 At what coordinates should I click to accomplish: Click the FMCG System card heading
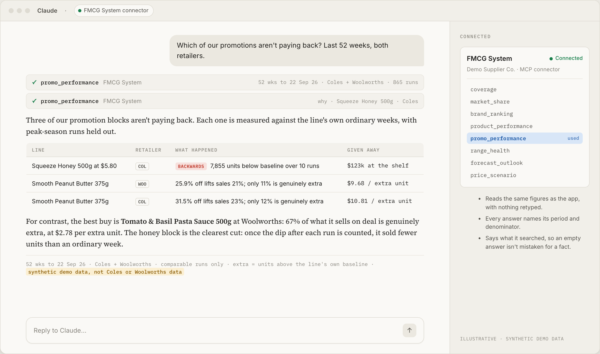pyautogui.click(x=489, y=58)
